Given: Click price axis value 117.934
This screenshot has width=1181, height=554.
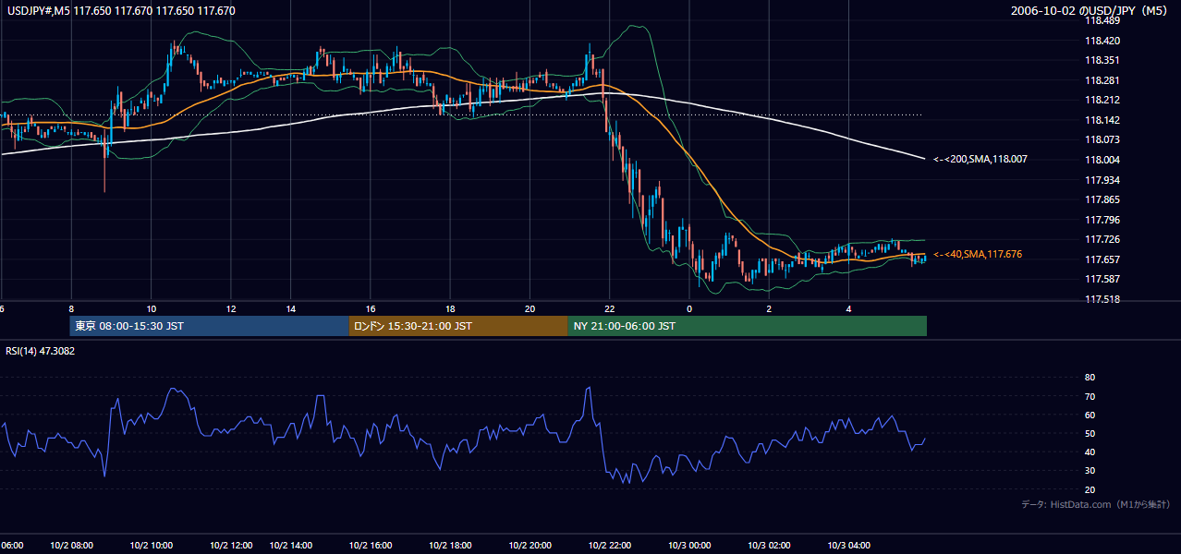Looking at the screenshot, I should tap(1102, 180).
